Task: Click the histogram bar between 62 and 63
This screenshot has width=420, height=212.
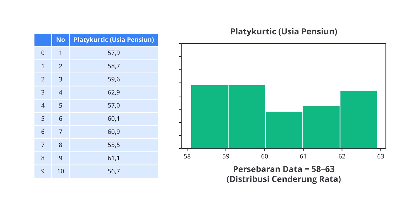Action: 359,119
